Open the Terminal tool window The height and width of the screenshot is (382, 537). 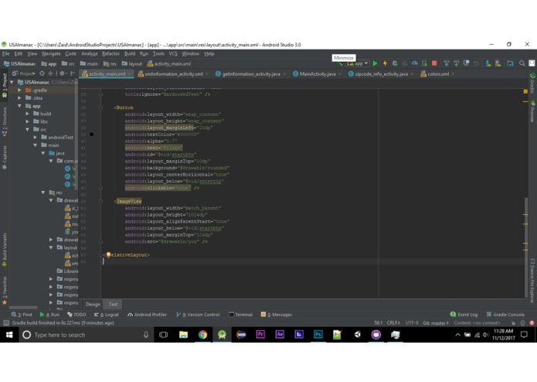[x=240, y=315]
